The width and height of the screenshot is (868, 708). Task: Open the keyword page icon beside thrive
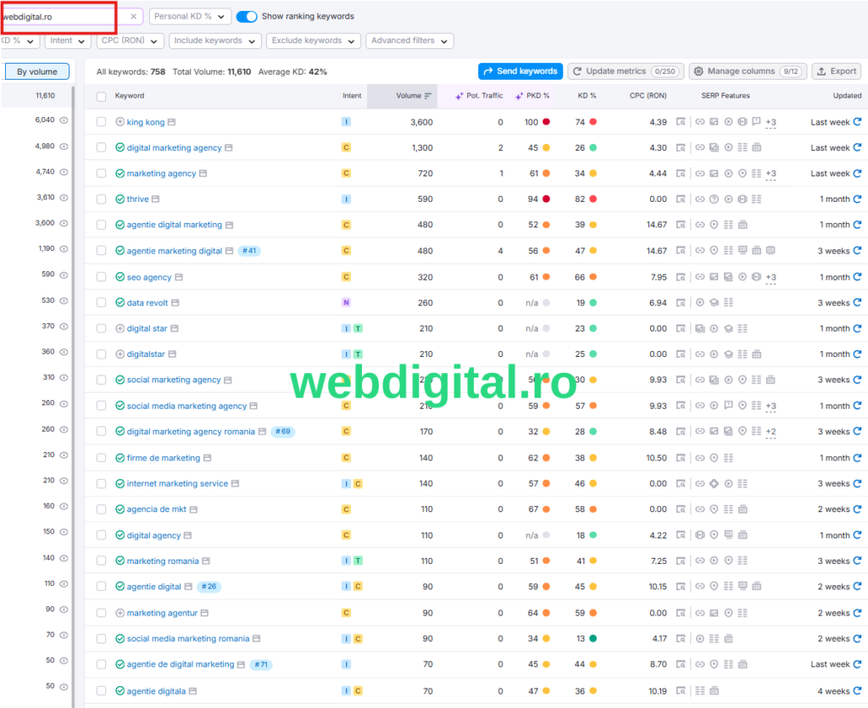(156, 199)
